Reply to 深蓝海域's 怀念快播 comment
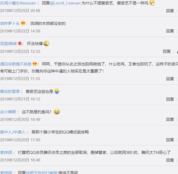Image resolution: width=178 pixels, height=174 pixels. pos(167,52)
